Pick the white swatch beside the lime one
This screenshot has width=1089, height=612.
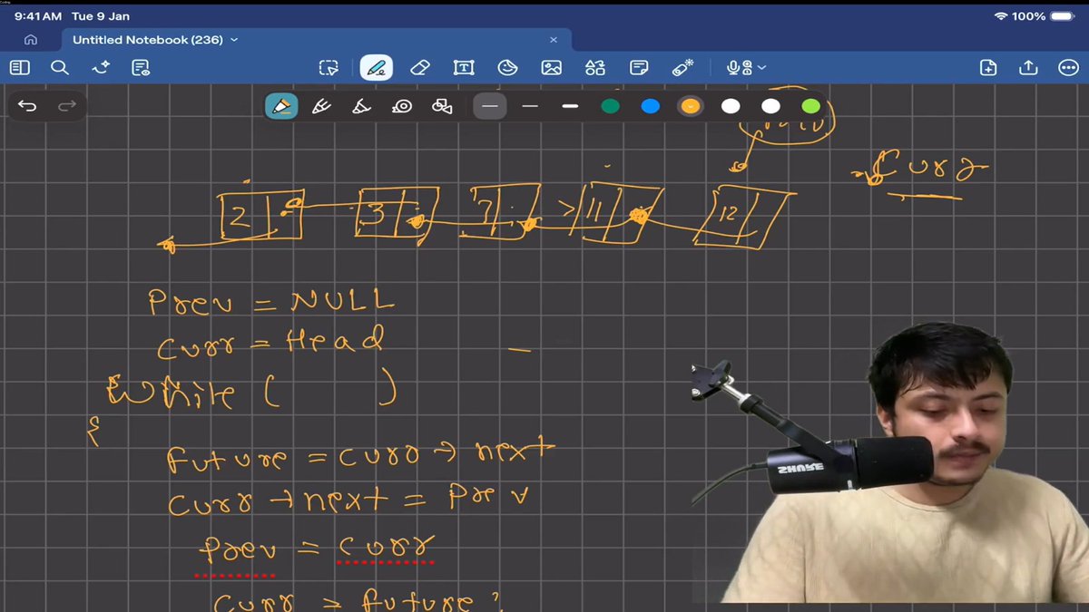pos(770,106)
